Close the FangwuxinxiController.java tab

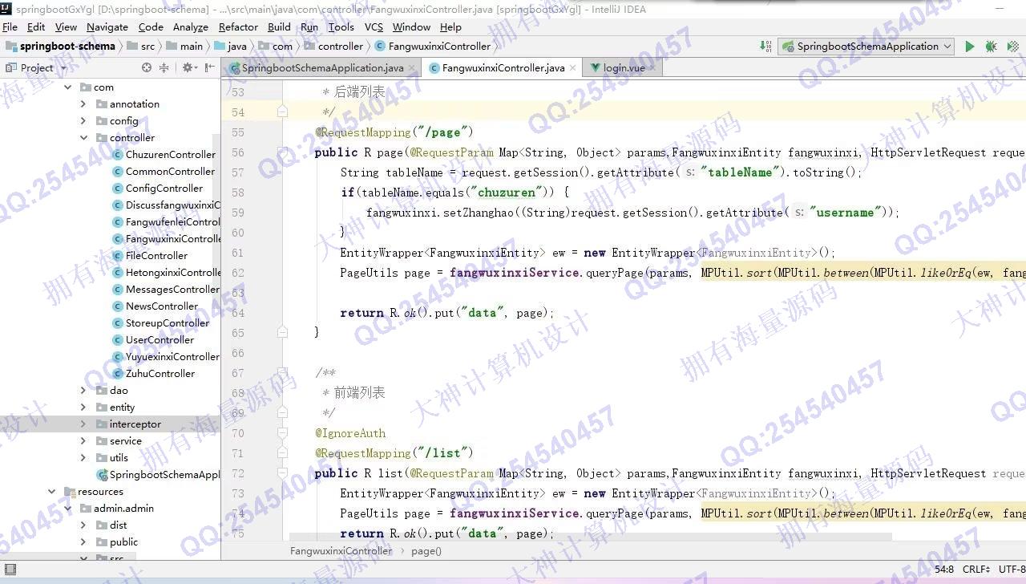tap(573, 68)
